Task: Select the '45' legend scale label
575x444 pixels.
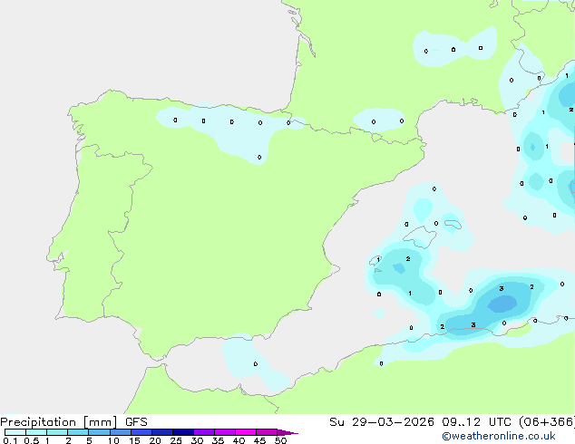Action: (259, 440)
